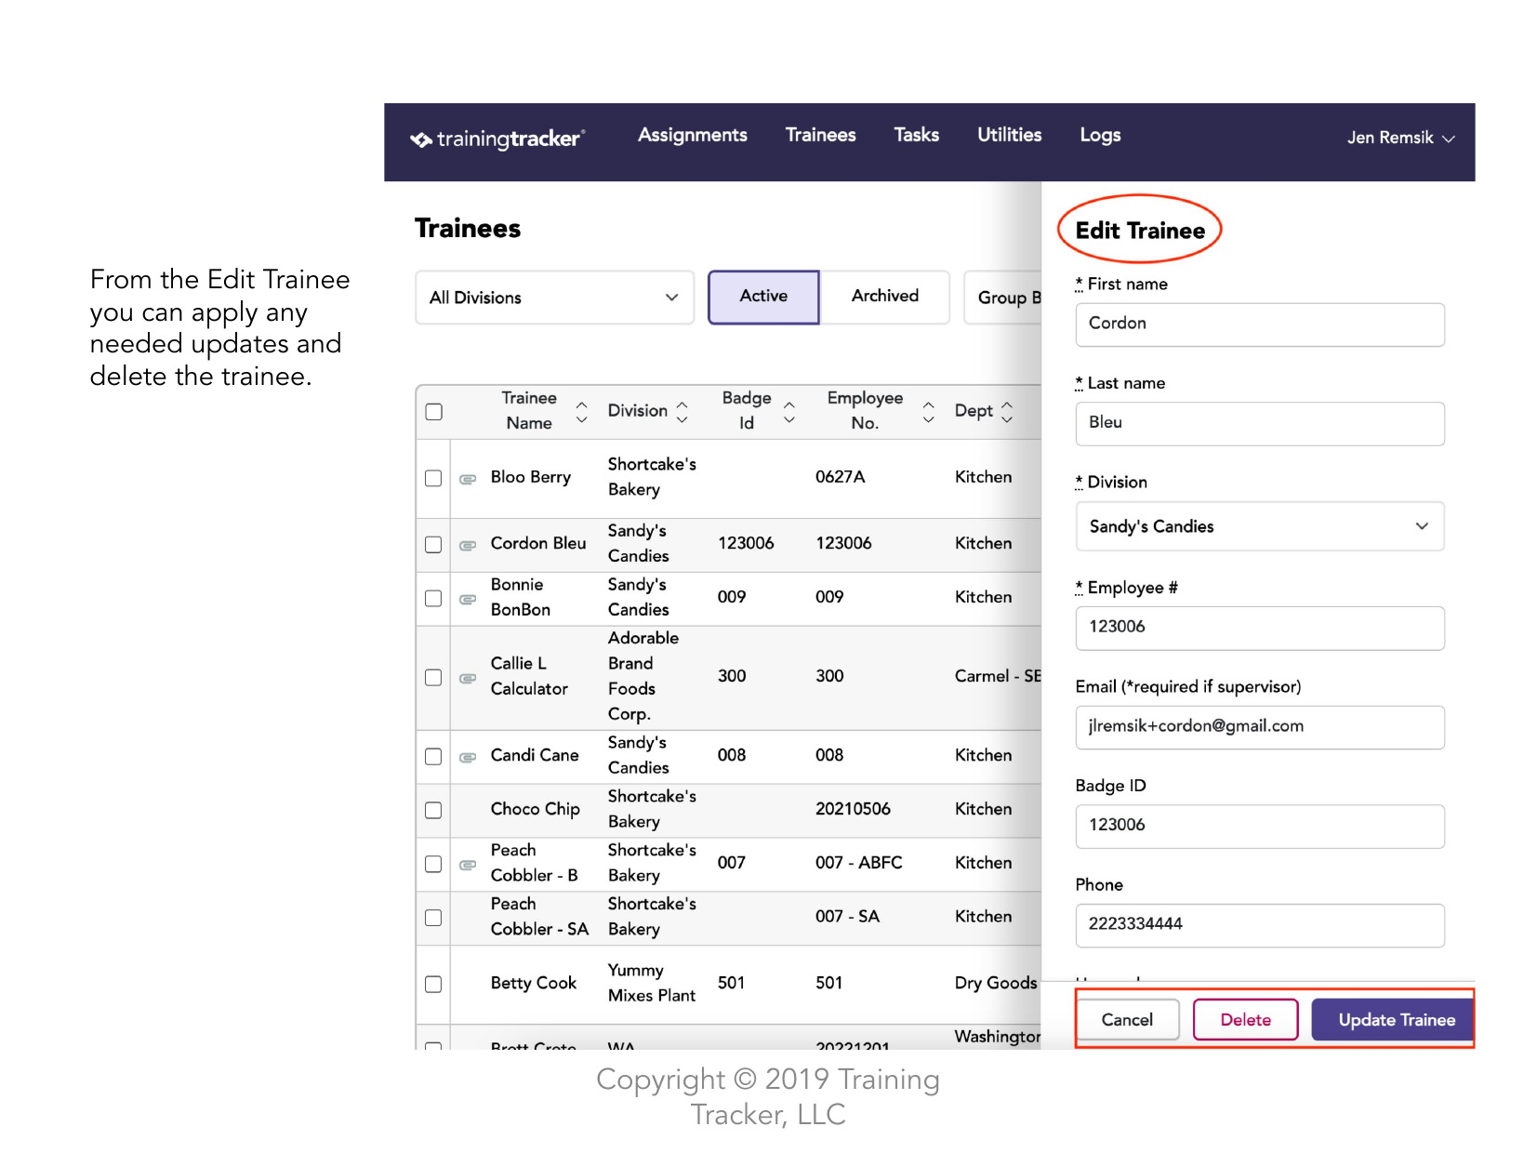Click the Yummy Mixes Plant division cell
Image resolution: width=1537 pixels, height=1153 pixels.
[652, 983]
